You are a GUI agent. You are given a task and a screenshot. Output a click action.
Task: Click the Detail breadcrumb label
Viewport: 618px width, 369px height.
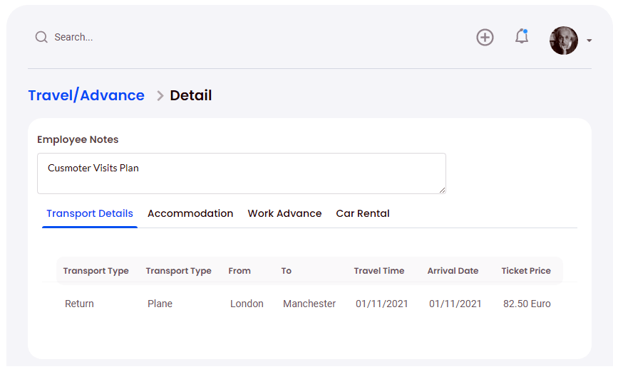coord(190,95)
